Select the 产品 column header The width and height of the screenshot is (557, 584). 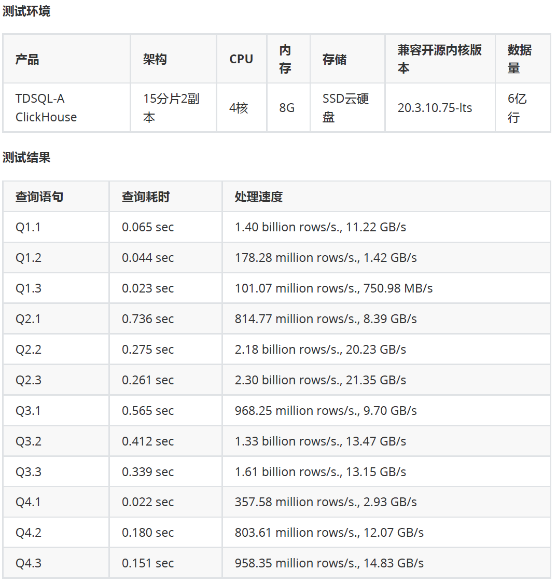[x=67, y=59]
